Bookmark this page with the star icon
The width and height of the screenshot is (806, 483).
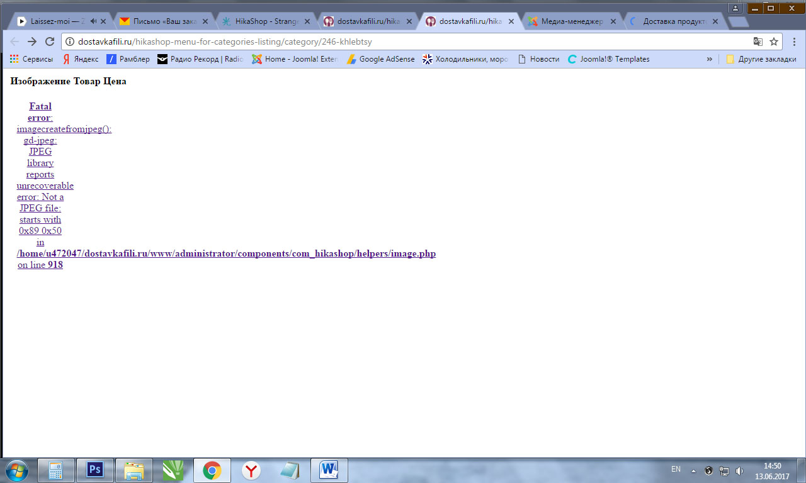(774, 42)
